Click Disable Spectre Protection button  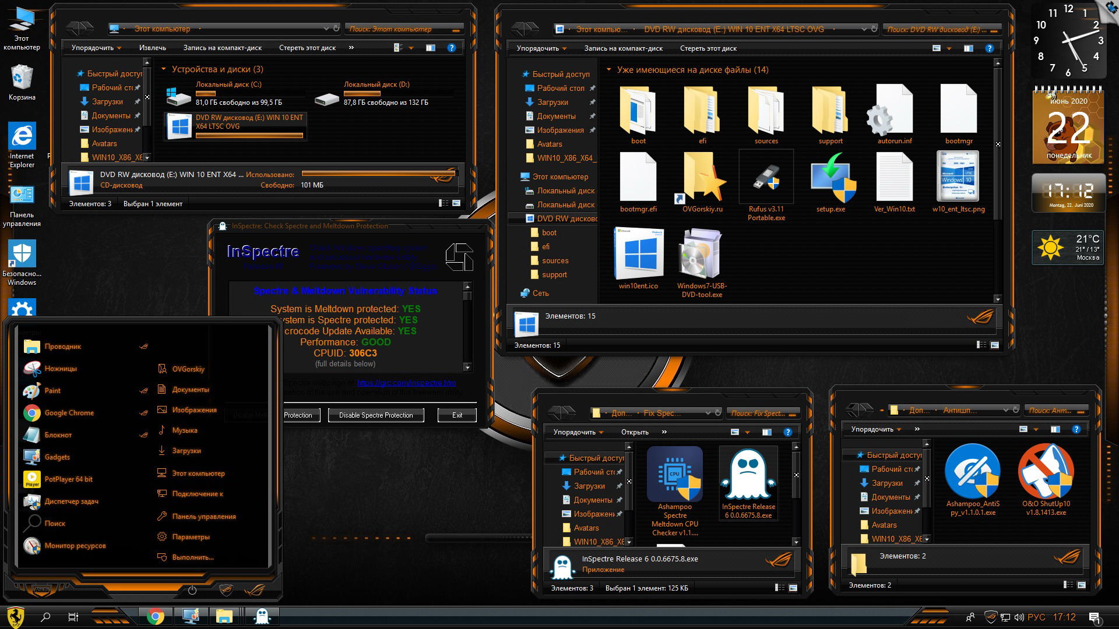[x=376, y=415]
